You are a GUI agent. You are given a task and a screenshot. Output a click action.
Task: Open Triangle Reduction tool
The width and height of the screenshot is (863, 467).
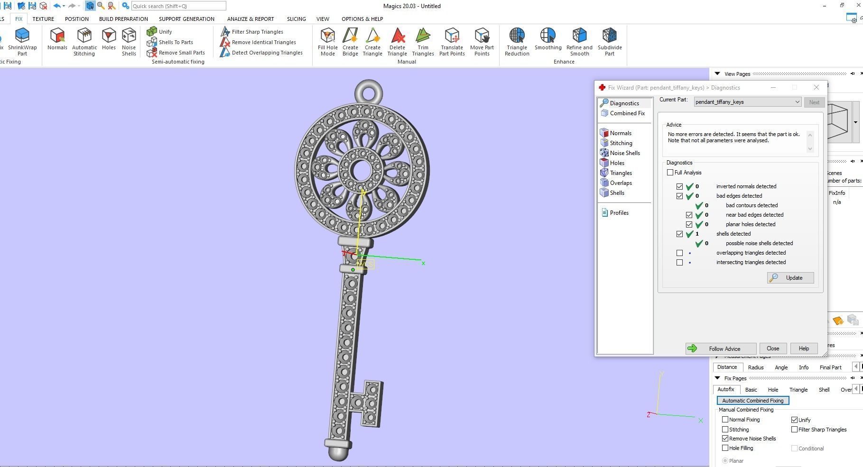point(517,42)
